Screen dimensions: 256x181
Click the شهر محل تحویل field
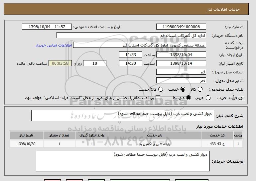pos(181,80)
